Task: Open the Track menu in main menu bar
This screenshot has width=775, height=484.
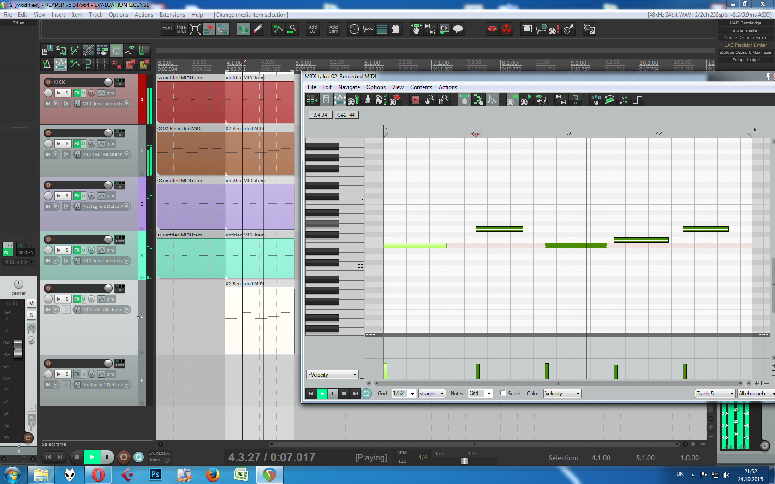Action: [96, 15]
